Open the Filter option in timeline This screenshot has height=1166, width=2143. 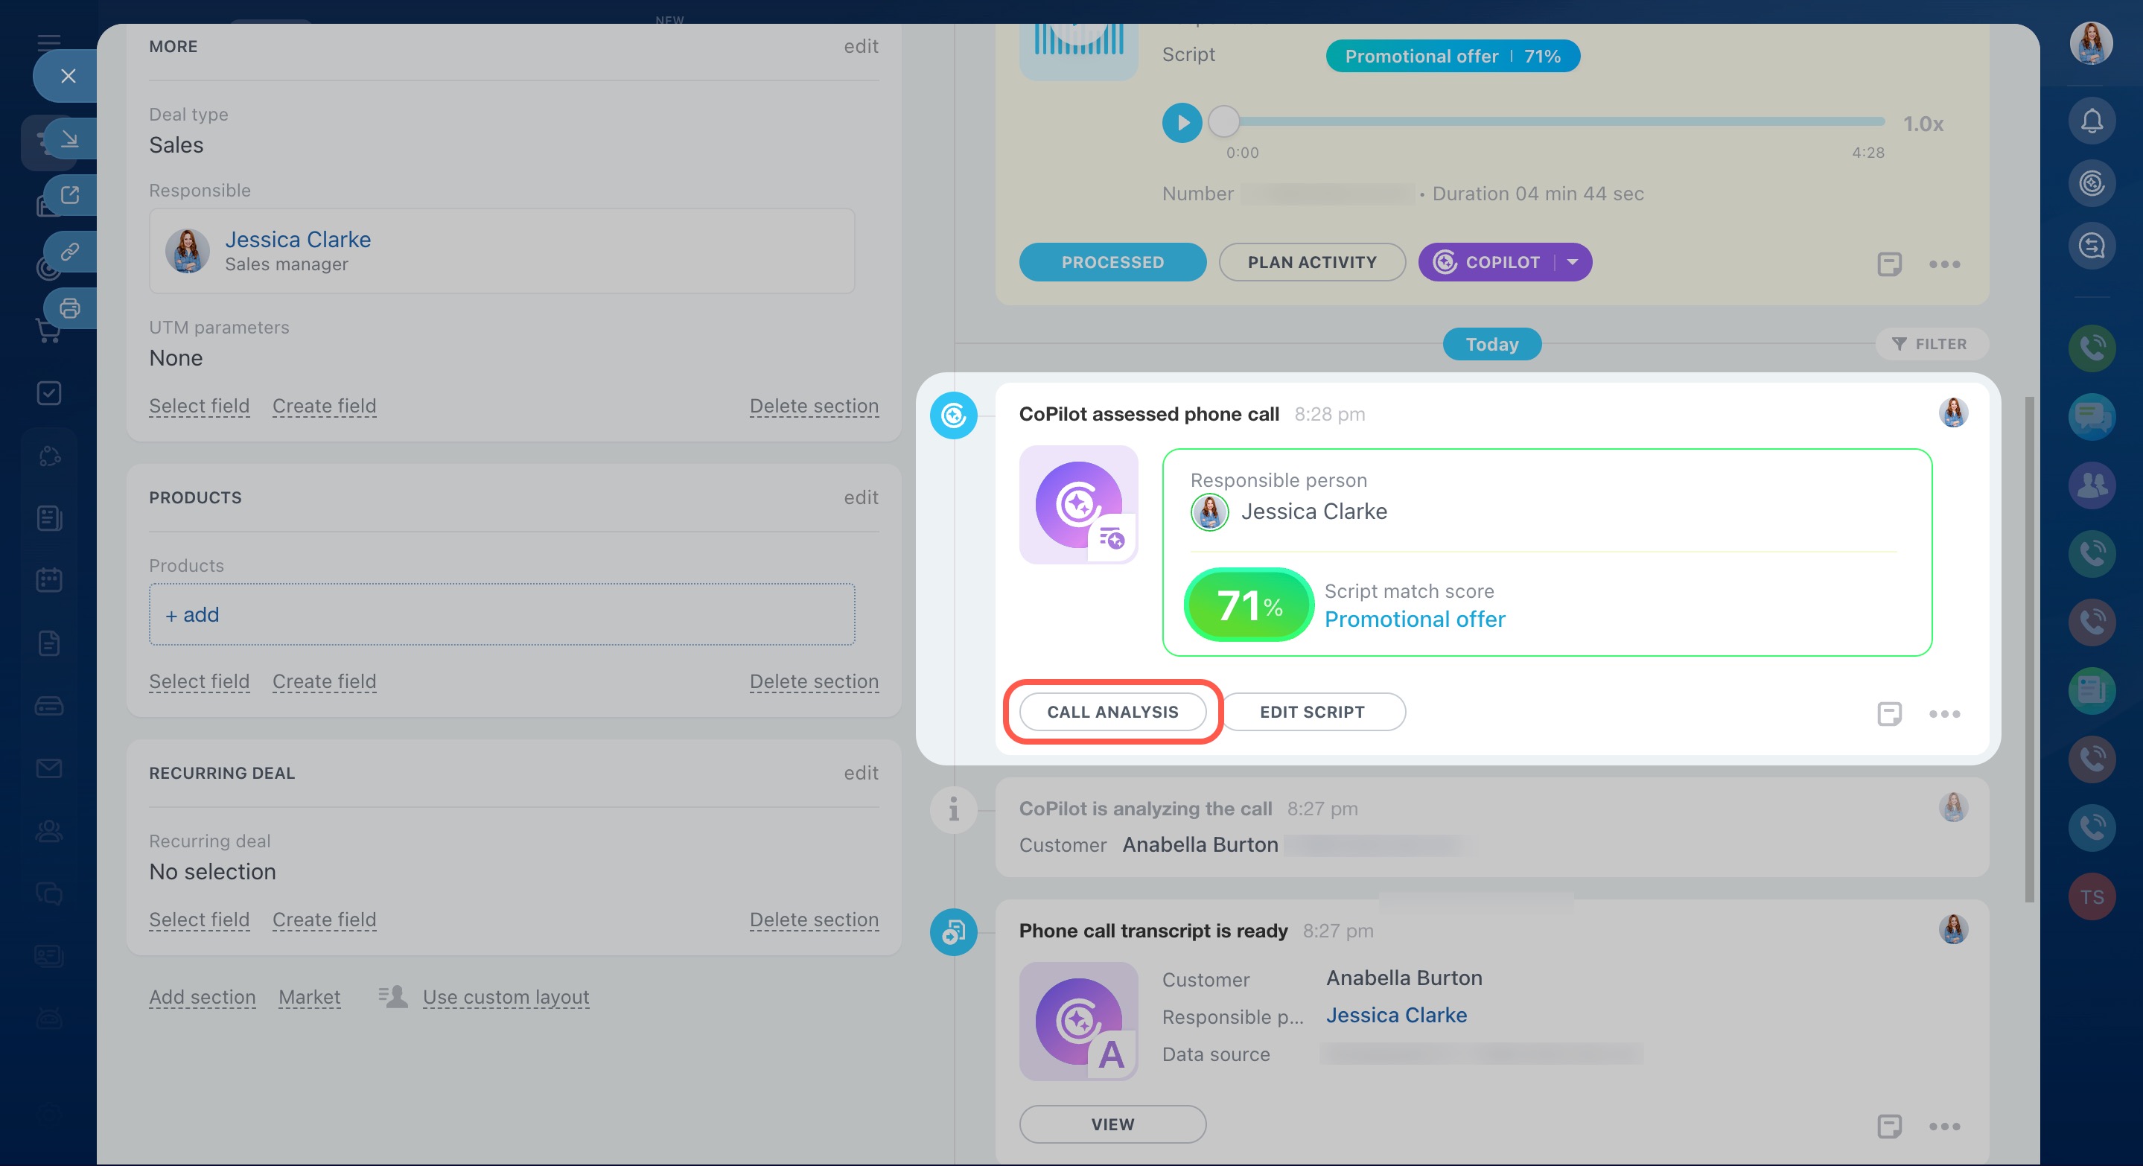pos(1930,343)
